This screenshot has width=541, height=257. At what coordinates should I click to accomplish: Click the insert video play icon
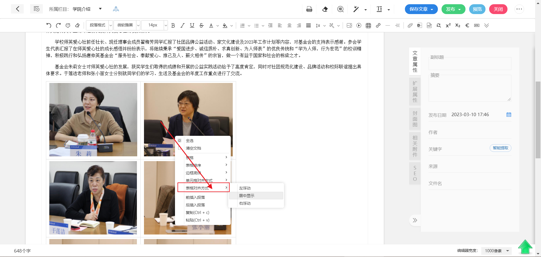click(359, 26)
